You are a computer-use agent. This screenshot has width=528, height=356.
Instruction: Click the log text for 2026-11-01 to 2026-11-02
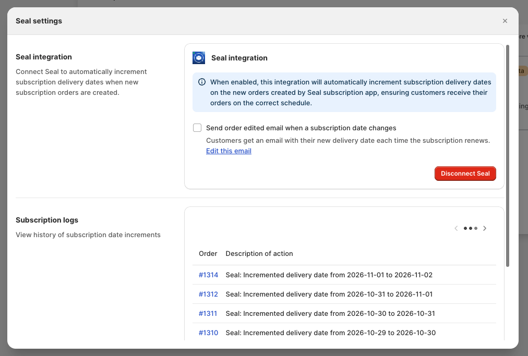329,275
